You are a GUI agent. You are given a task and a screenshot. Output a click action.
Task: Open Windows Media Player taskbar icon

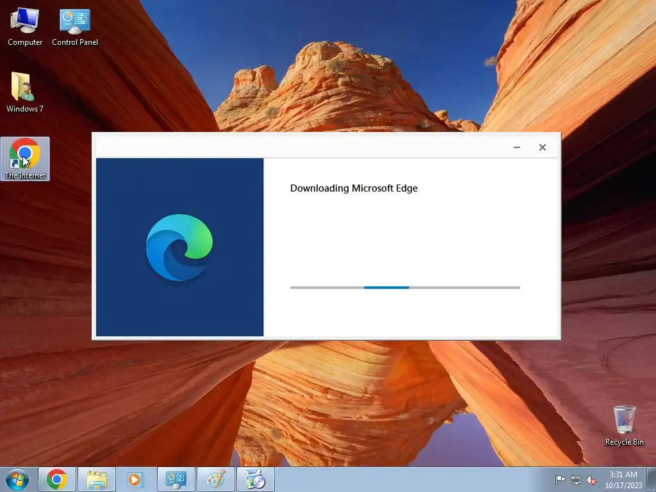(135, 479)
